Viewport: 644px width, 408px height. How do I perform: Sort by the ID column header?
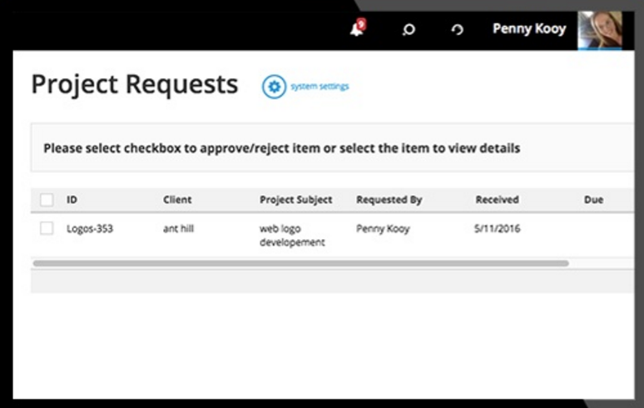(x=72, y=200)
